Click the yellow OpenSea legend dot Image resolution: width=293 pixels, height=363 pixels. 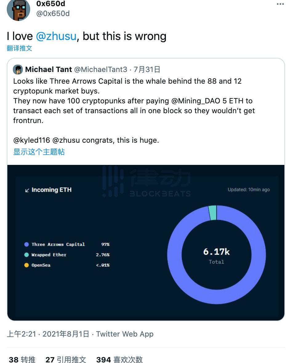(x=26, y=265)
